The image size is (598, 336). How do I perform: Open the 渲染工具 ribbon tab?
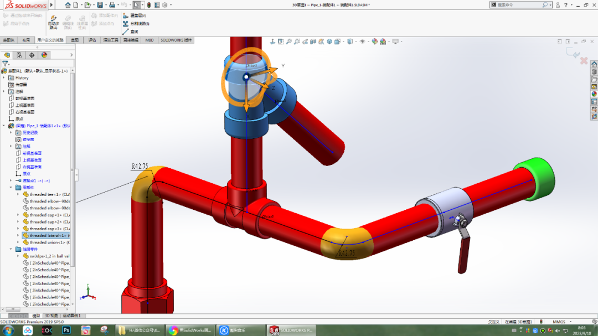click(x=111, y=40)
